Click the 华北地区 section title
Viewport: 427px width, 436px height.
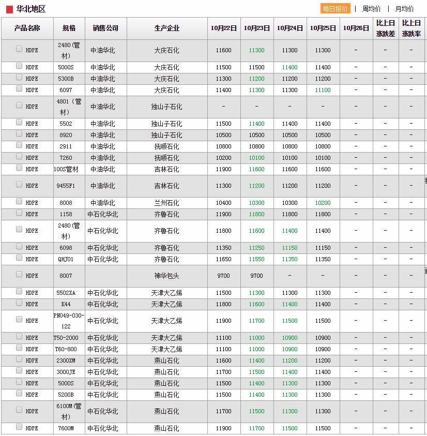30,9
